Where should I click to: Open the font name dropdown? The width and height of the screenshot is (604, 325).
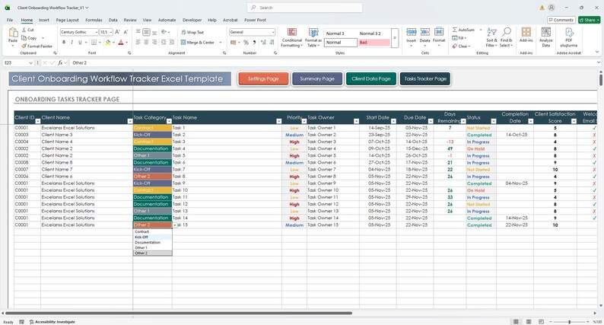(x=97, y=33)
